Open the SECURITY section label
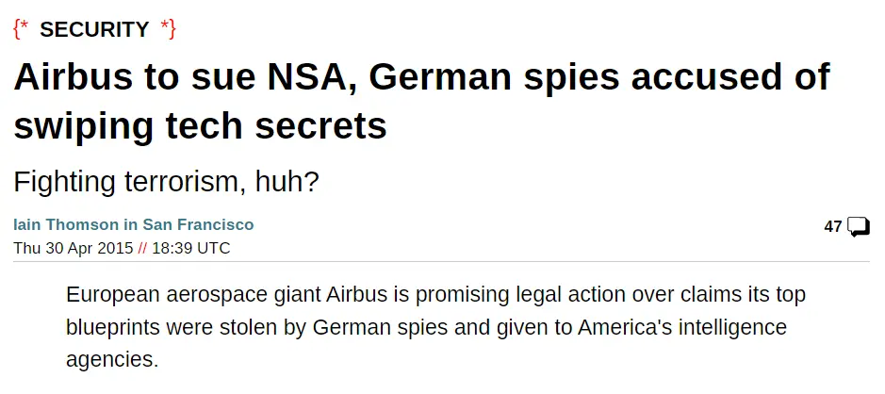The height and width of the screenshot is (394, 885). [x=94, y=29]
